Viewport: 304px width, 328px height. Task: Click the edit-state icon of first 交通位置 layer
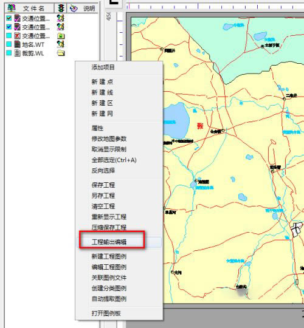pyautogui.click(x=61, y=18)
